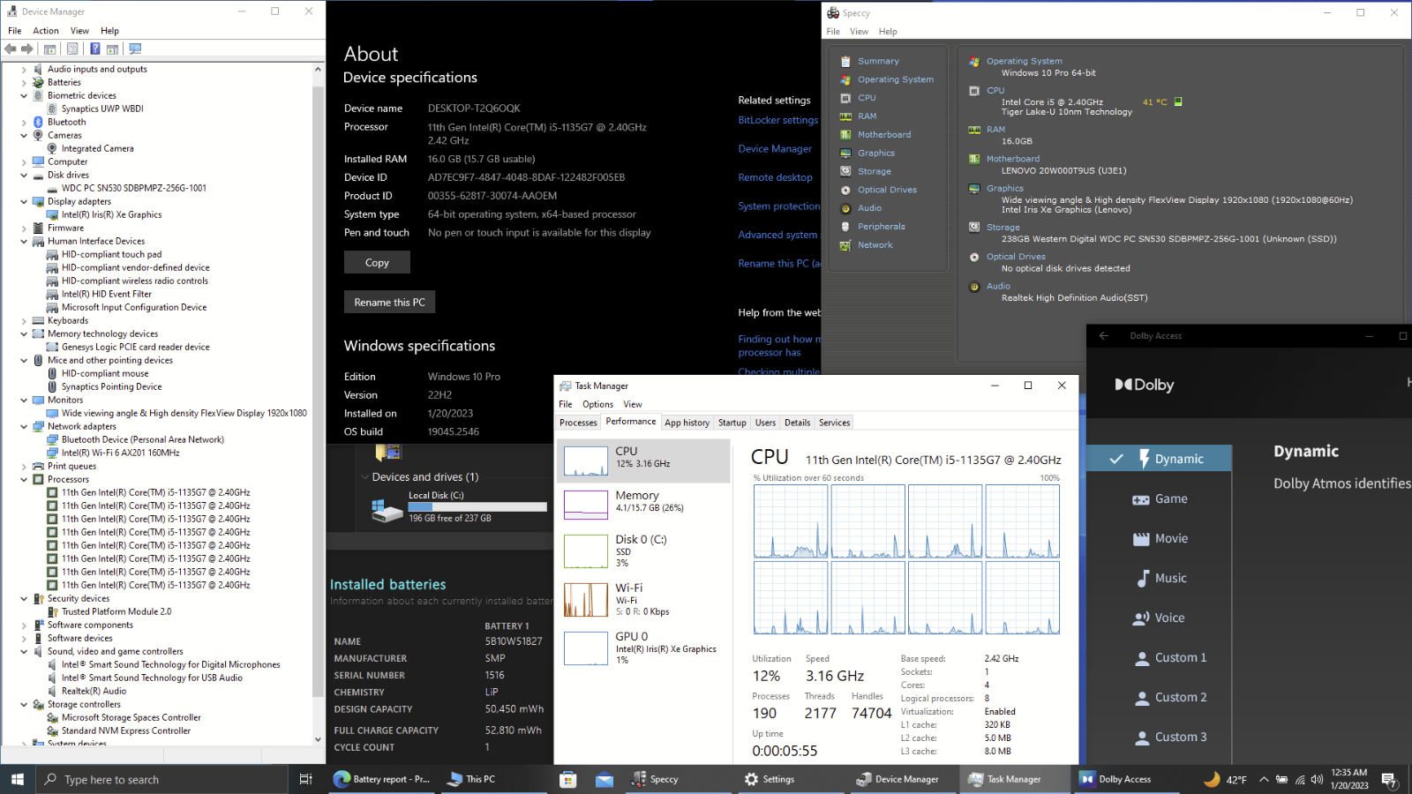
Task: Switch to the App history tab
Action: click(x=687, y=423)
